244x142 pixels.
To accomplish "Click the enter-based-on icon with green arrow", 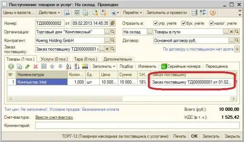I will pyautogui.click(x=95, y=13).
